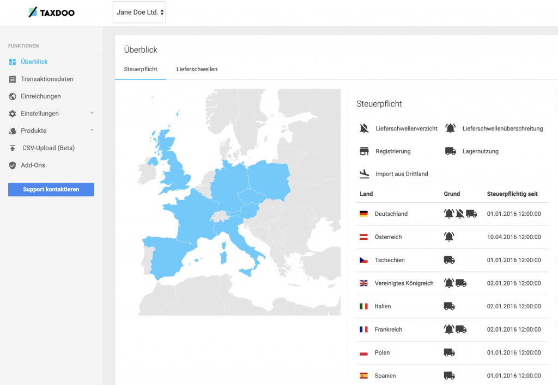558x385 pixels.
Task: Click the bell icon in Frankreich row
Action: pos(449,329)
